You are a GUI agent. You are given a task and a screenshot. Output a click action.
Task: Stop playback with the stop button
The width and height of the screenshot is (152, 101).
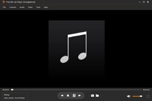[x=68, y=96]
